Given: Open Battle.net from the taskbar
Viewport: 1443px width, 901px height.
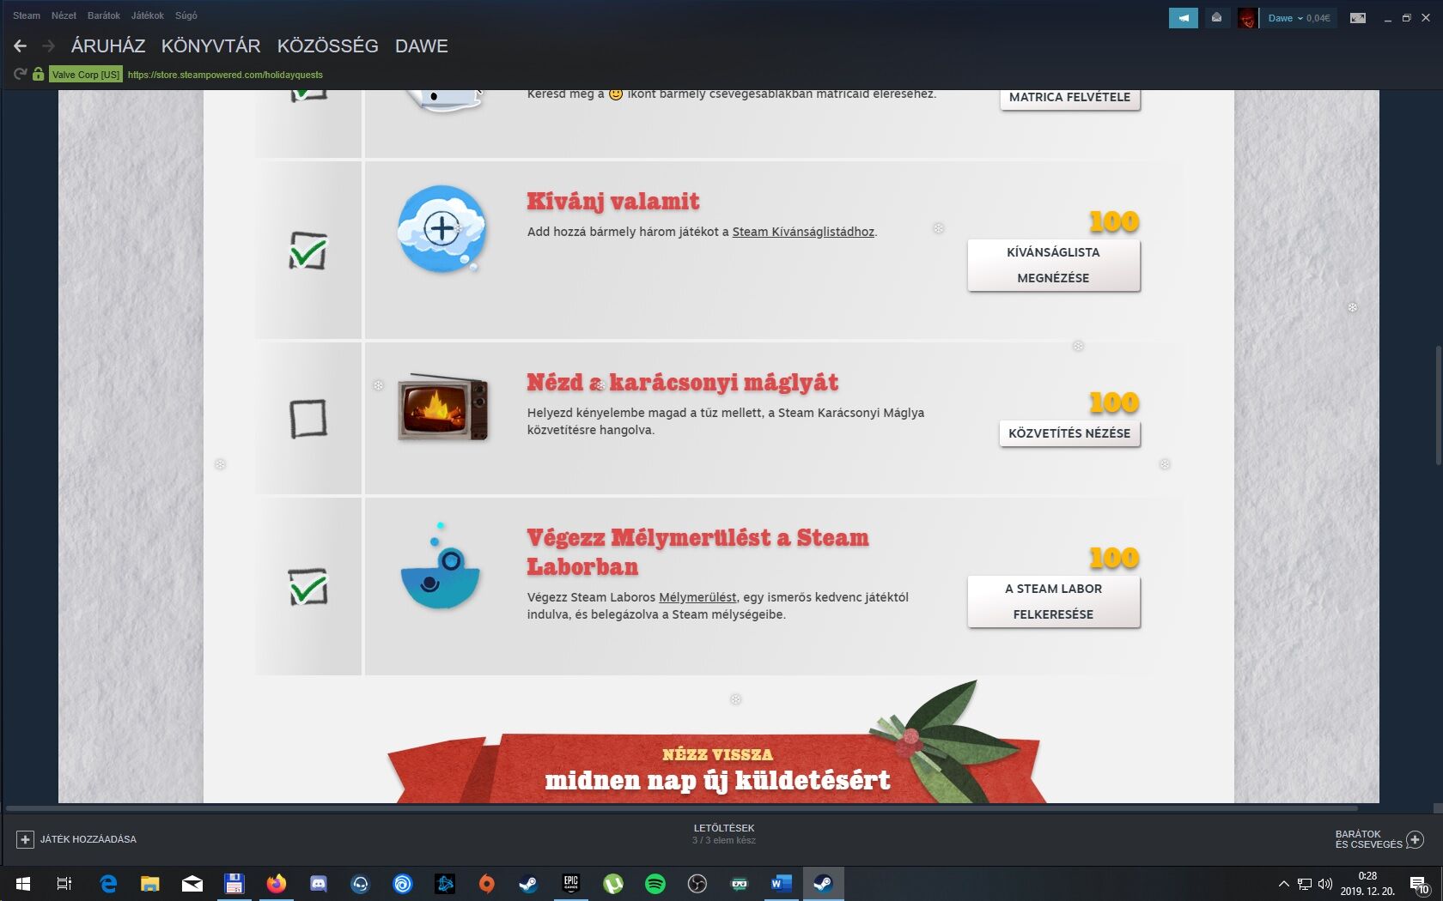Looking at the screenshot, I should pos(445,883).
